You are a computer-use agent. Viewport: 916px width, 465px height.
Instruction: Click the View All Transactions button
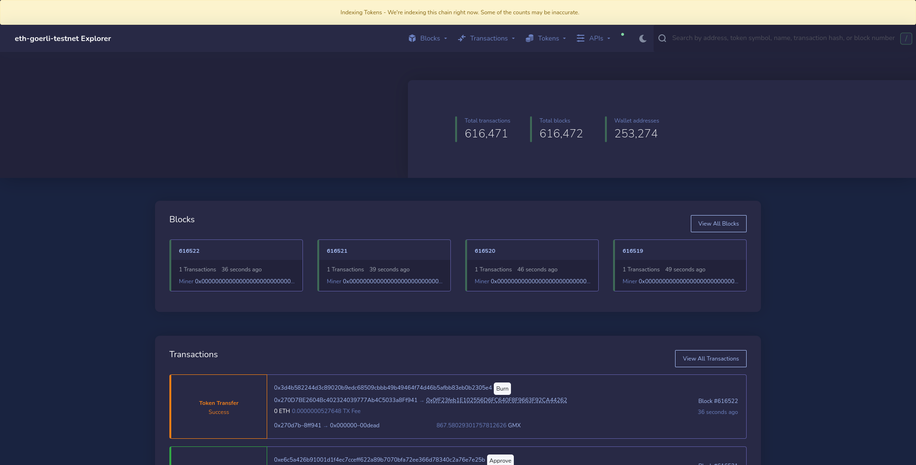711,359
